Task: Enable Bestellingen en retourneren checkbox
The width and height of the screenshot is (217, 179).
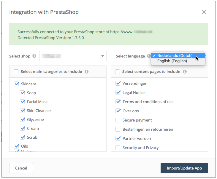Action: click(118, 129)
